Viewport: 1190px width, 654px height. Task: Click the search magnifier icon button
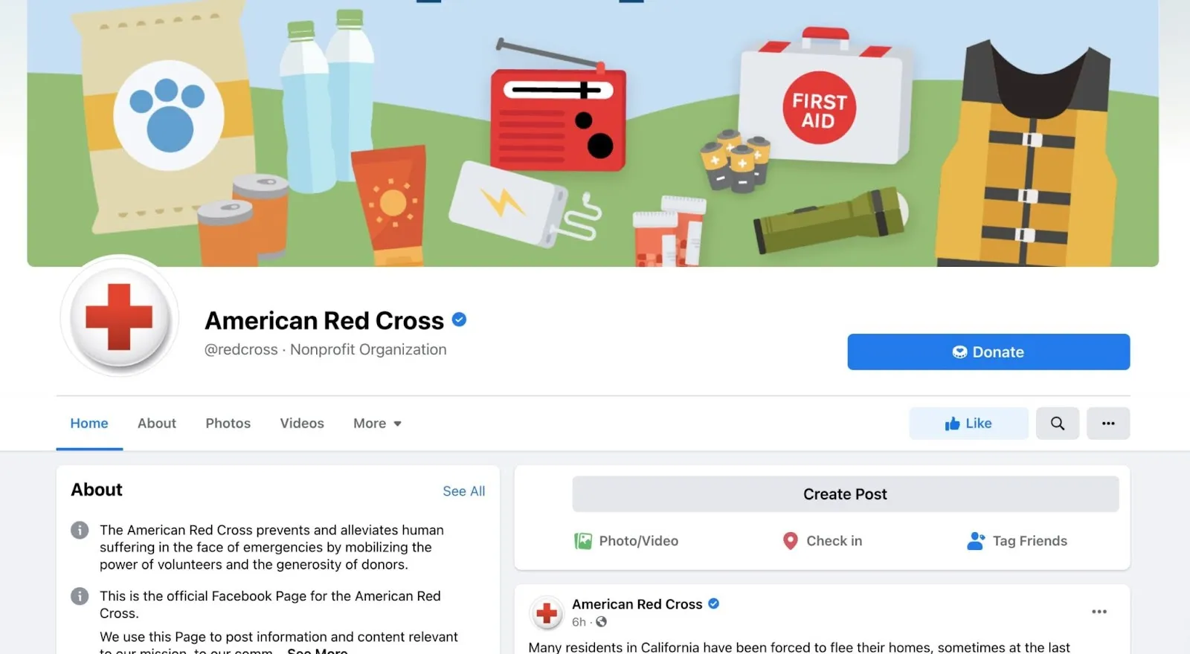(x=1057, y=424)
